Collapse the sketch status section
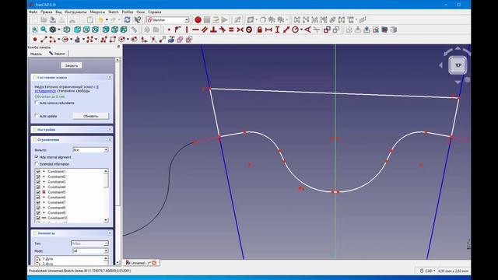This screenshot has height=280, width=498. [x=110, y=77]
